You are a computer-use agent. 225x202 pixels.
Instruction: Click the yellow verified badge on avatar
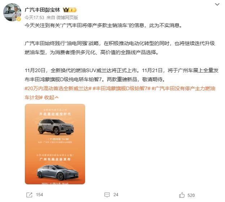19,19
